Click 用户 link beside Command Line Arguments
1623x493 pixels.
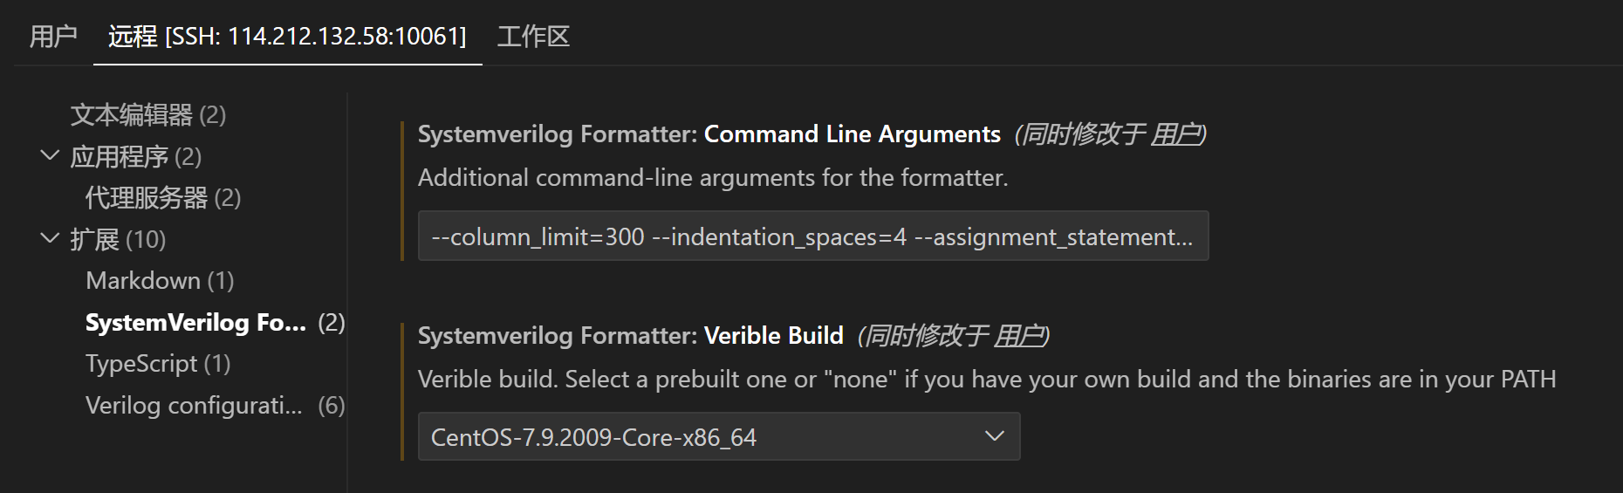[x=1175, y=134]
